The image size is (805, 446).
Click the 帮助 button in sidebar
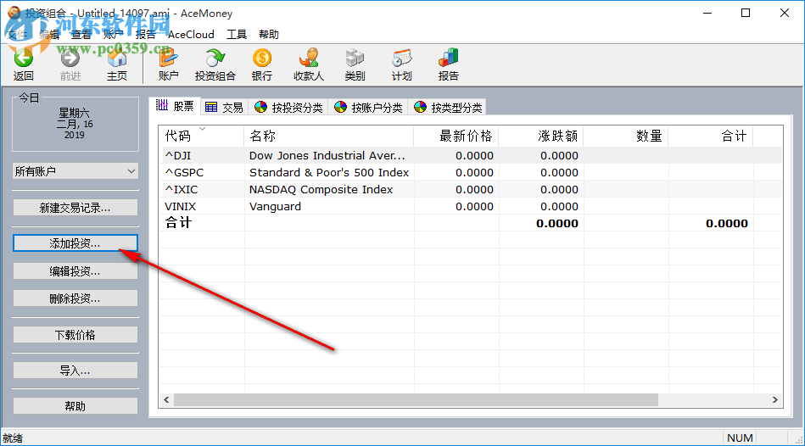75,406
